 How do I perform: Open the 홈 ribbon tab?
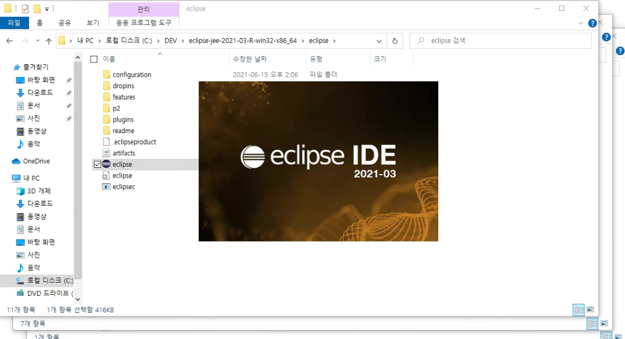coord(39,23)
